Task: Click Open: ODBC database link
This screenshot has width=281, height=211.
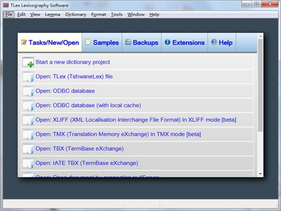Action: [x=65, y=91]
